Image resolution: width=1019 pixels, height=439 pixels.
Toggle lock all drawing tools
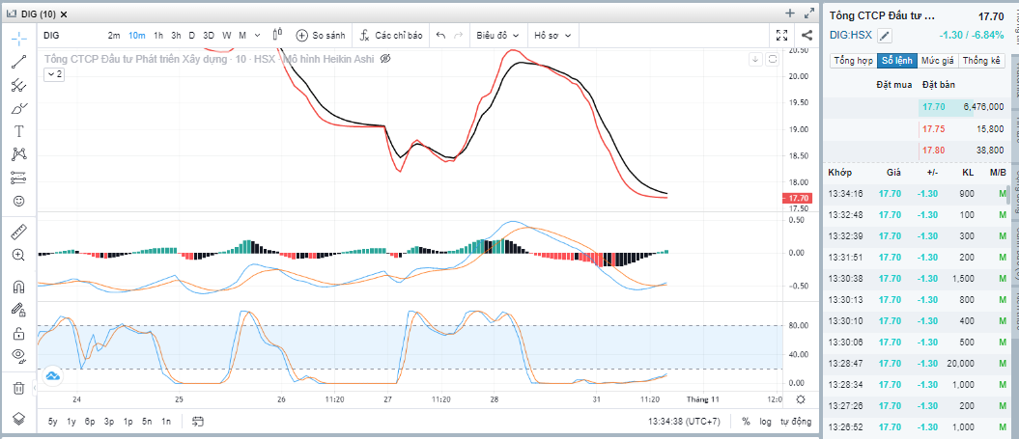[18, 334]
